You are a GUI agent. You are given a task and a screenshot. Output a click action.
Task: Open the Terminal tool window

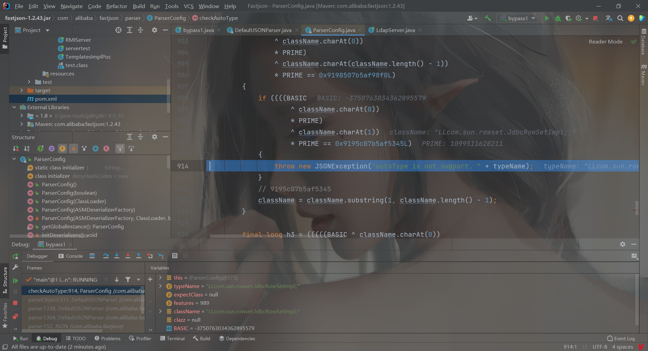pos(172,339)
